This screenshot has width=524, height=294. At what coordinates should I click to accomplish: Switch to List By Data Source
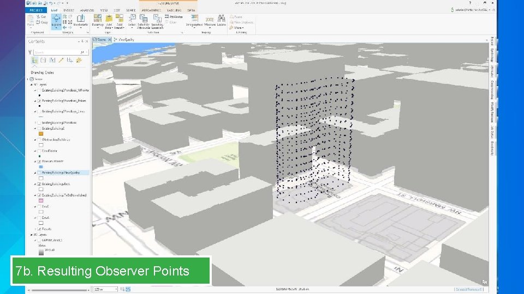pos(43,60)
